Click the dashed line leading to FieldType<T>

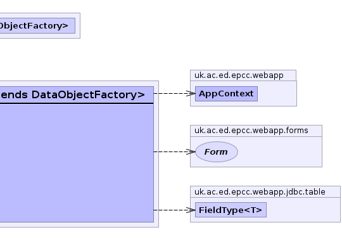point(170,210)
